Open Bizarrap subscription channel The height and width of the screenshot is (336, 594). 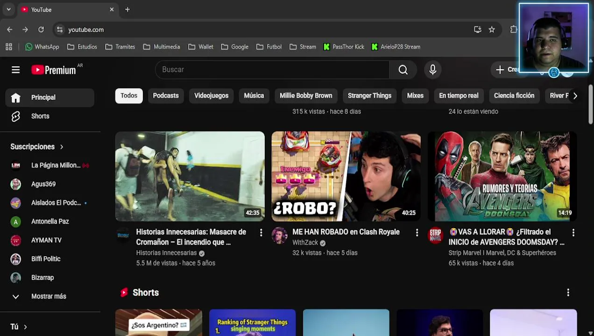(x=49, y=277)
